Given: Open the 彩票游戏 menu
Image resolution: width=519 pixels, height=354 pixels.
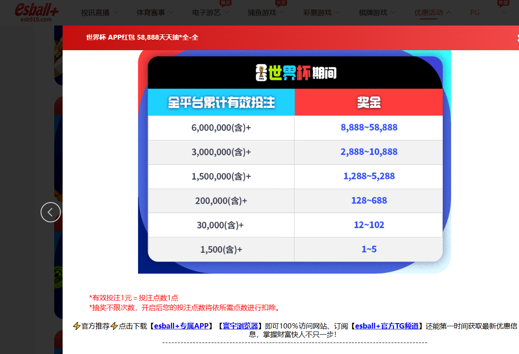Looking at the screenshot, I should click(x=317, y=13).
